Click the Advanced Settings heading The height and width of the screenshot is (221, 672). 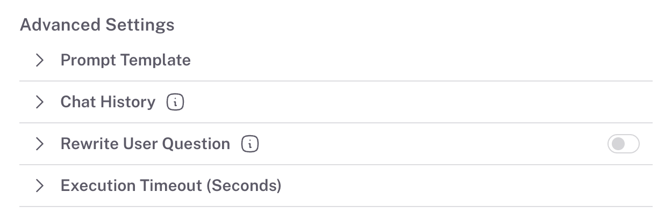click(97, 25)
